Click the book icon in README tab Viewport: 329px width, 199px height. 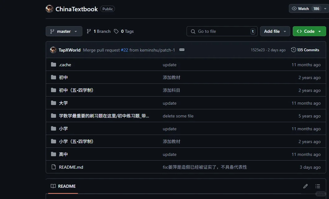point(53,186)
